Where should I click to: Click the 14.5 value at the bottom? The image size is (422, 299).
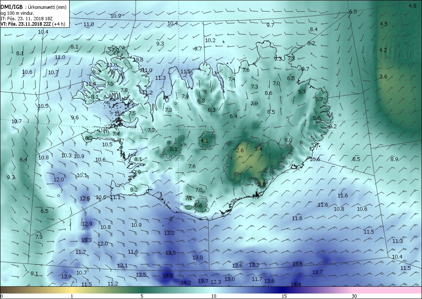168,276
